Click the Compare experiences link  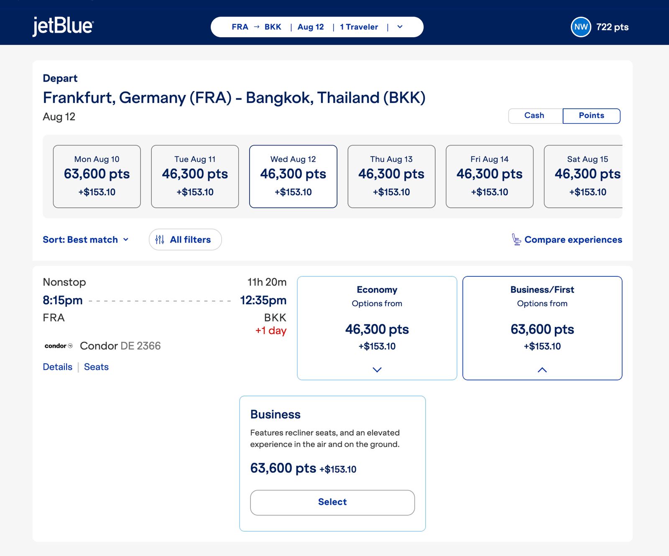[573, 240]
